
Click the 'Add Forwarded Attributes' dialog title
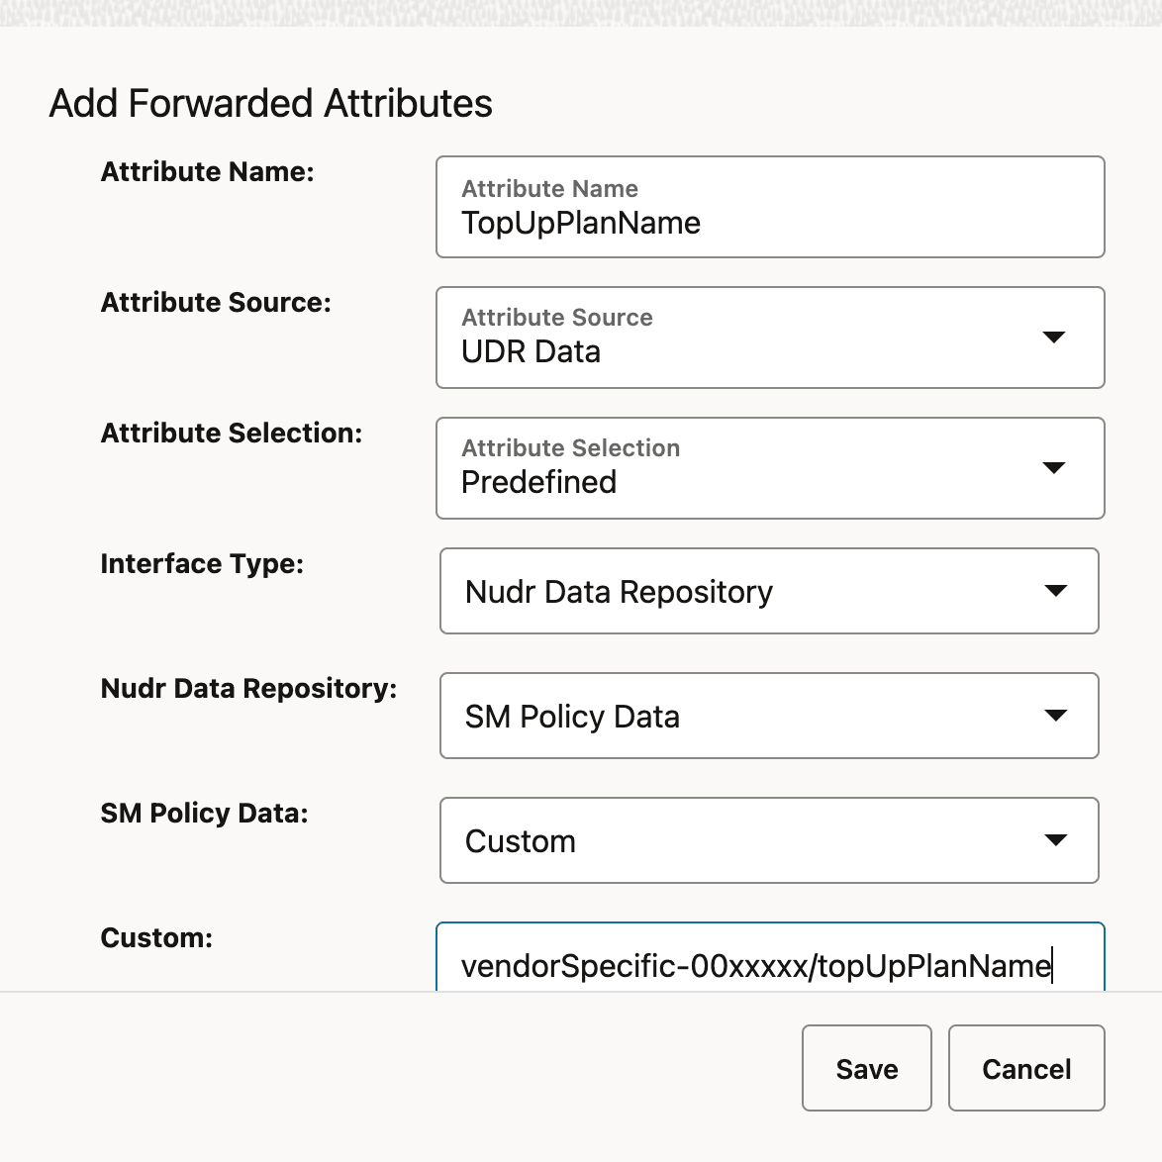point(270,103)
